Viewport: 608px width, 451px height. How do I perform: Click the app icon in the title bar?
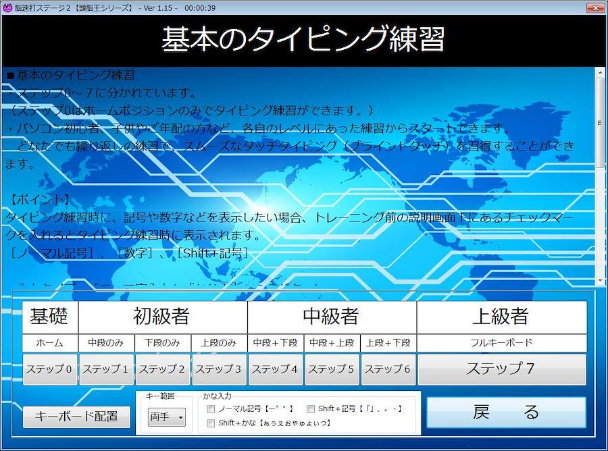[x=7, y=8]
